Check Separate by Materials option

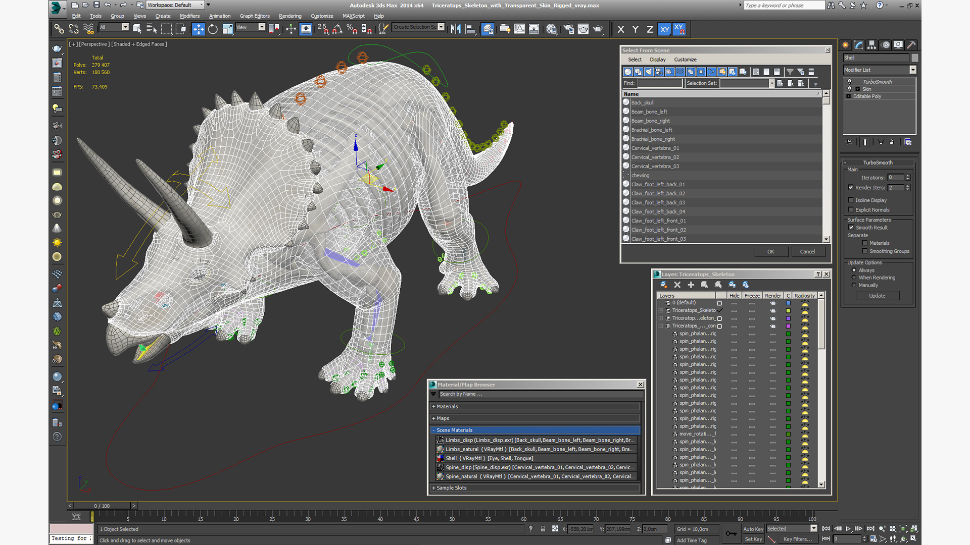[x=865, y=243]
